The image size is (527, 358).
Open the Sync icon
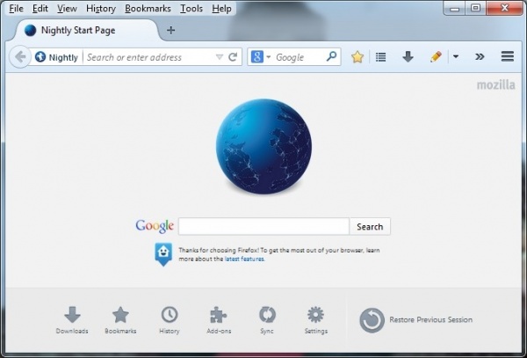point(267,320)
